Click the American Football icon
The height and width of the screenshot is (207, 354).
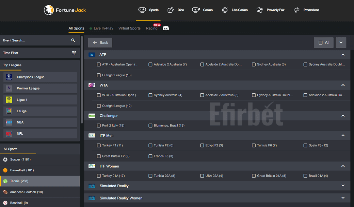point(5,192)
